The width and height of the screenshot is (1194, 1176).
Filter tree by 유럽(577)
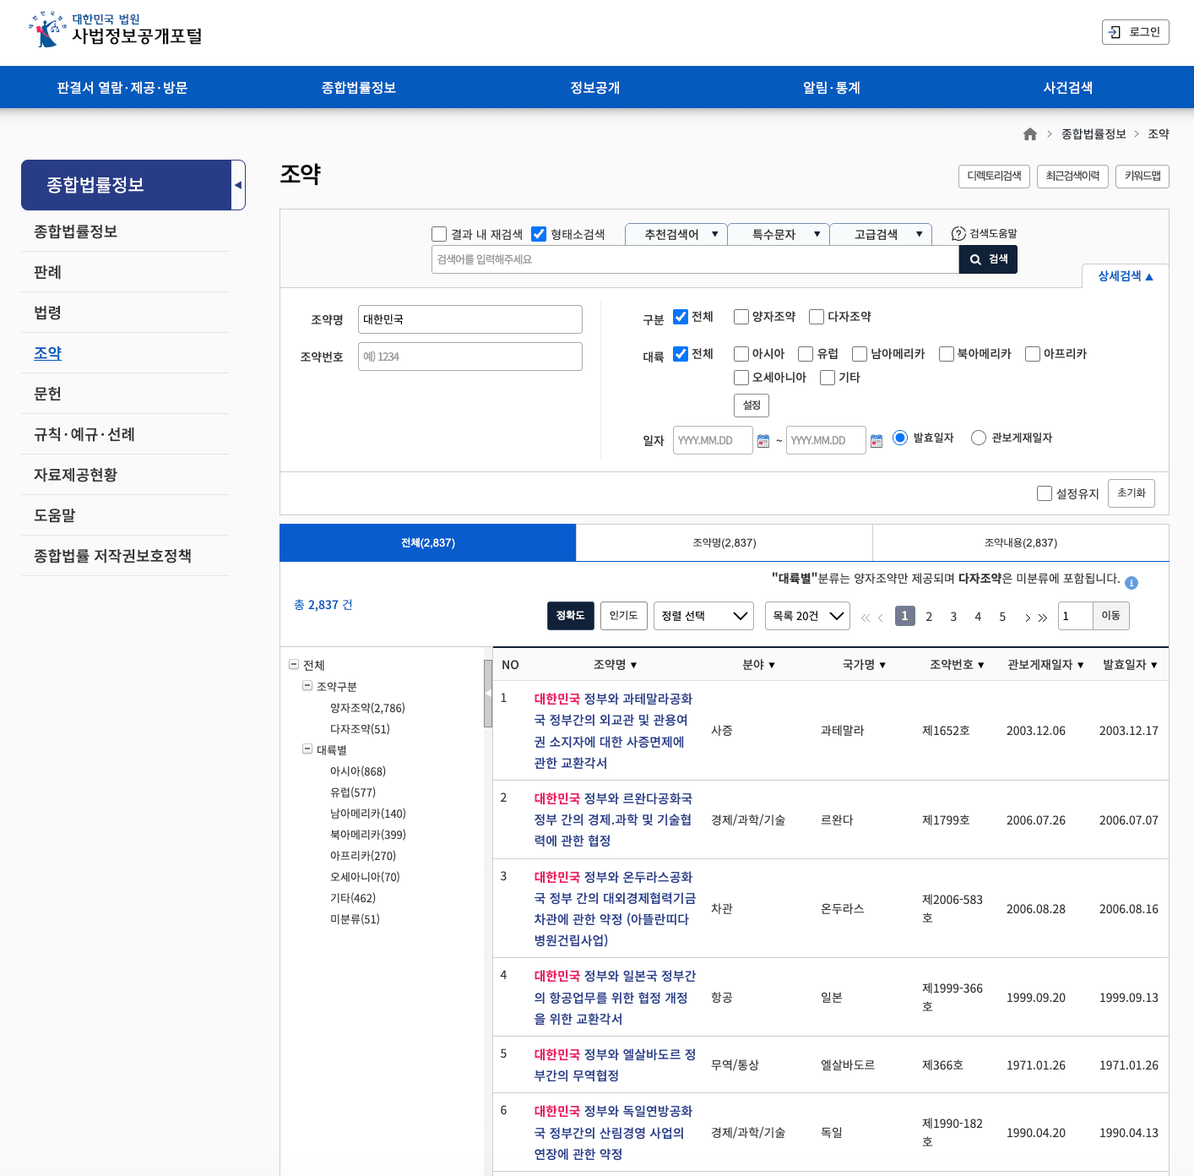pos(353,792)
